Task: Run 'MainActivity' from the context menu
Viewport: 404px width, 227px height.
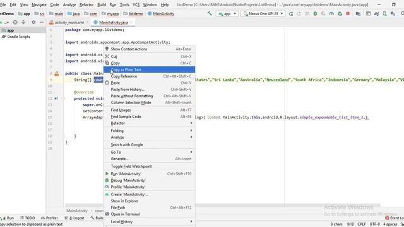Action: 149,174
